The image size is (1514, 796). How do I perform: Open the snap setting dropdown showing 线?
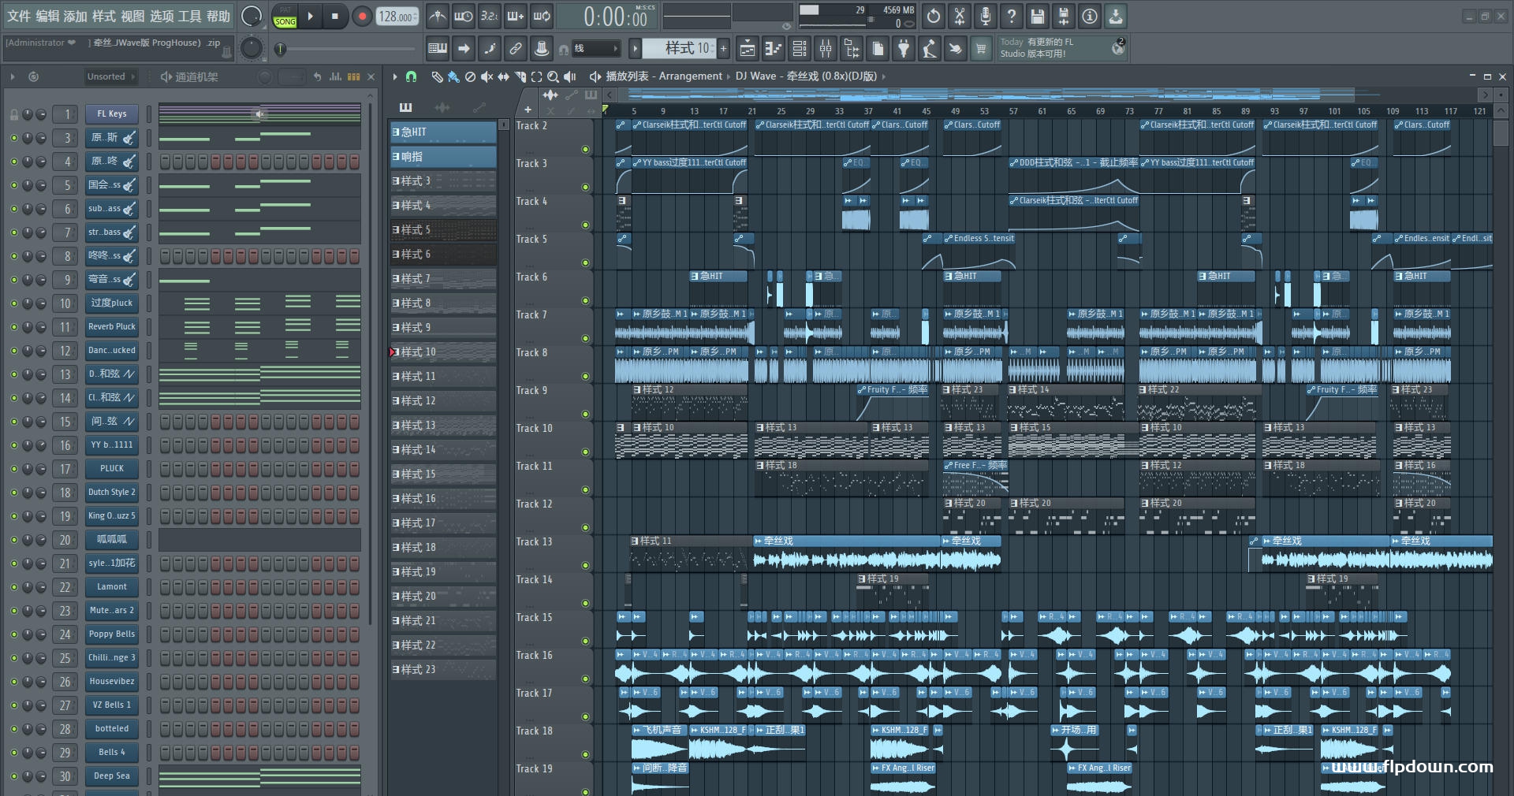597,48
